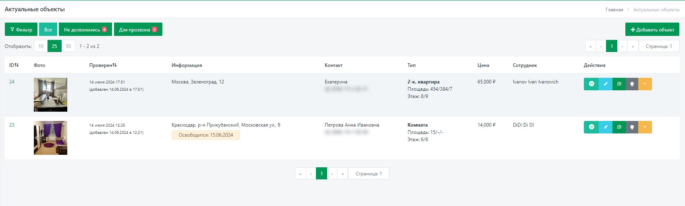Open the Фильтр filter button
The height and width of the screenshot is (206, 685).
[x=21, y=29]
